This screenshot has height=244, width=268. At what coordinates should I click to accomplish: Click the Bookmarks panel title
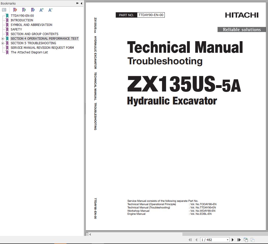tap(8, 3)
